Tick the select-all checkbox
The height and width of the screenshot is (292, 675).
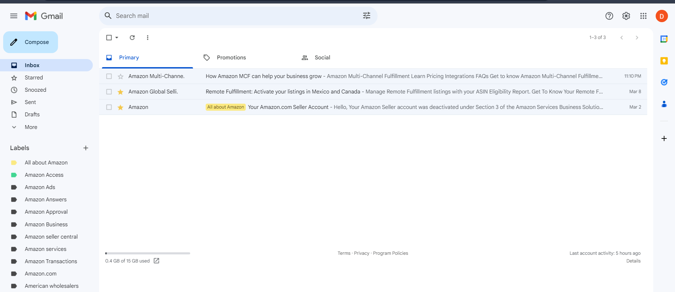point(109,38)
